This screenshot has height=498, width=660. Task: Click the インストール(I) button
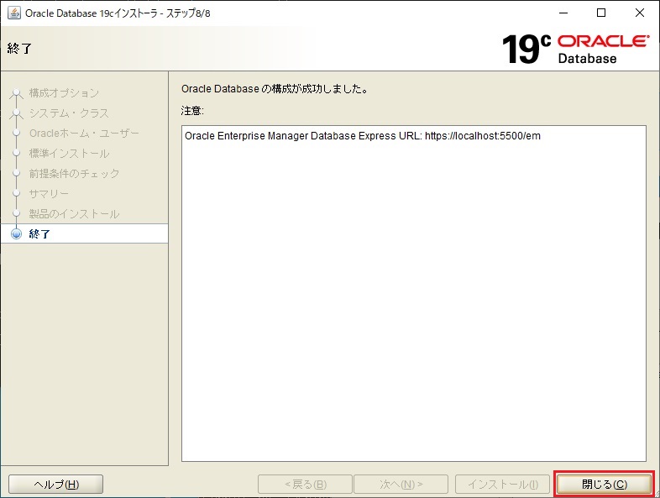[x=502, y=485]
